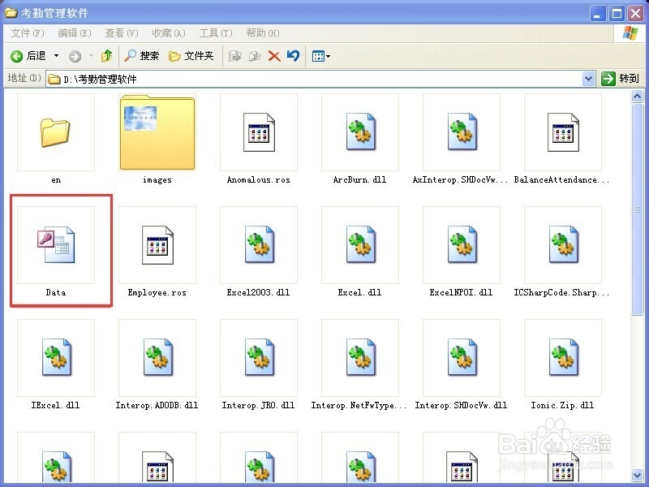Click the 转到 Go button
The width and height of the screenshot is (649, 487).
[621, 78]
